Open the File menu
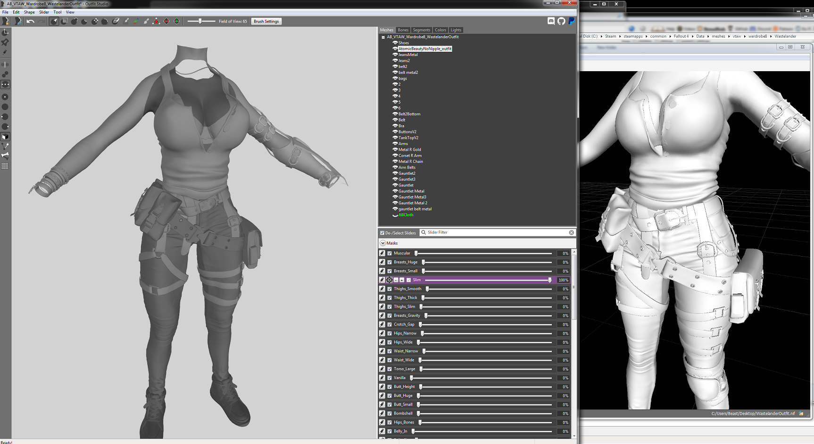The image size is (814, 444). [5, 12]
